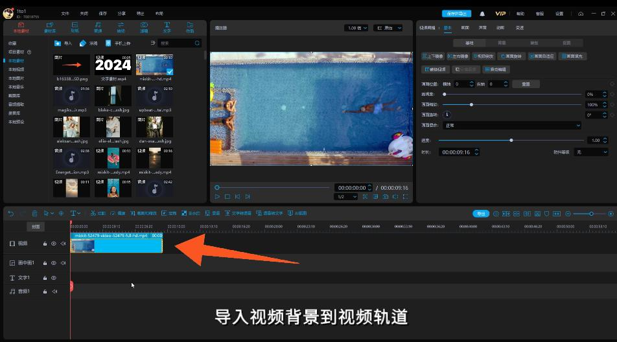Toggle visibility of the 视频 track

pyautogui.click(x=54, y=244)
